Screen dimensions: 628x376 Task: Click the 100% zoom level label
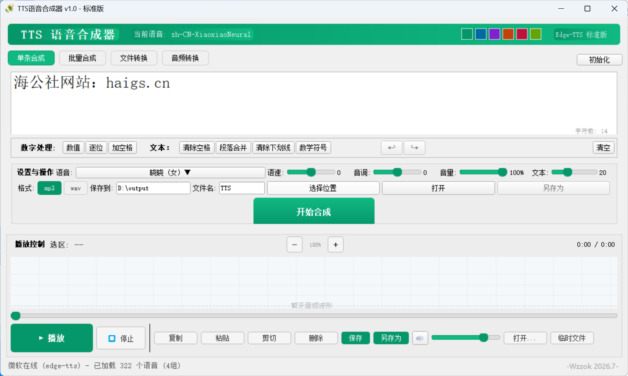(315, 245)
